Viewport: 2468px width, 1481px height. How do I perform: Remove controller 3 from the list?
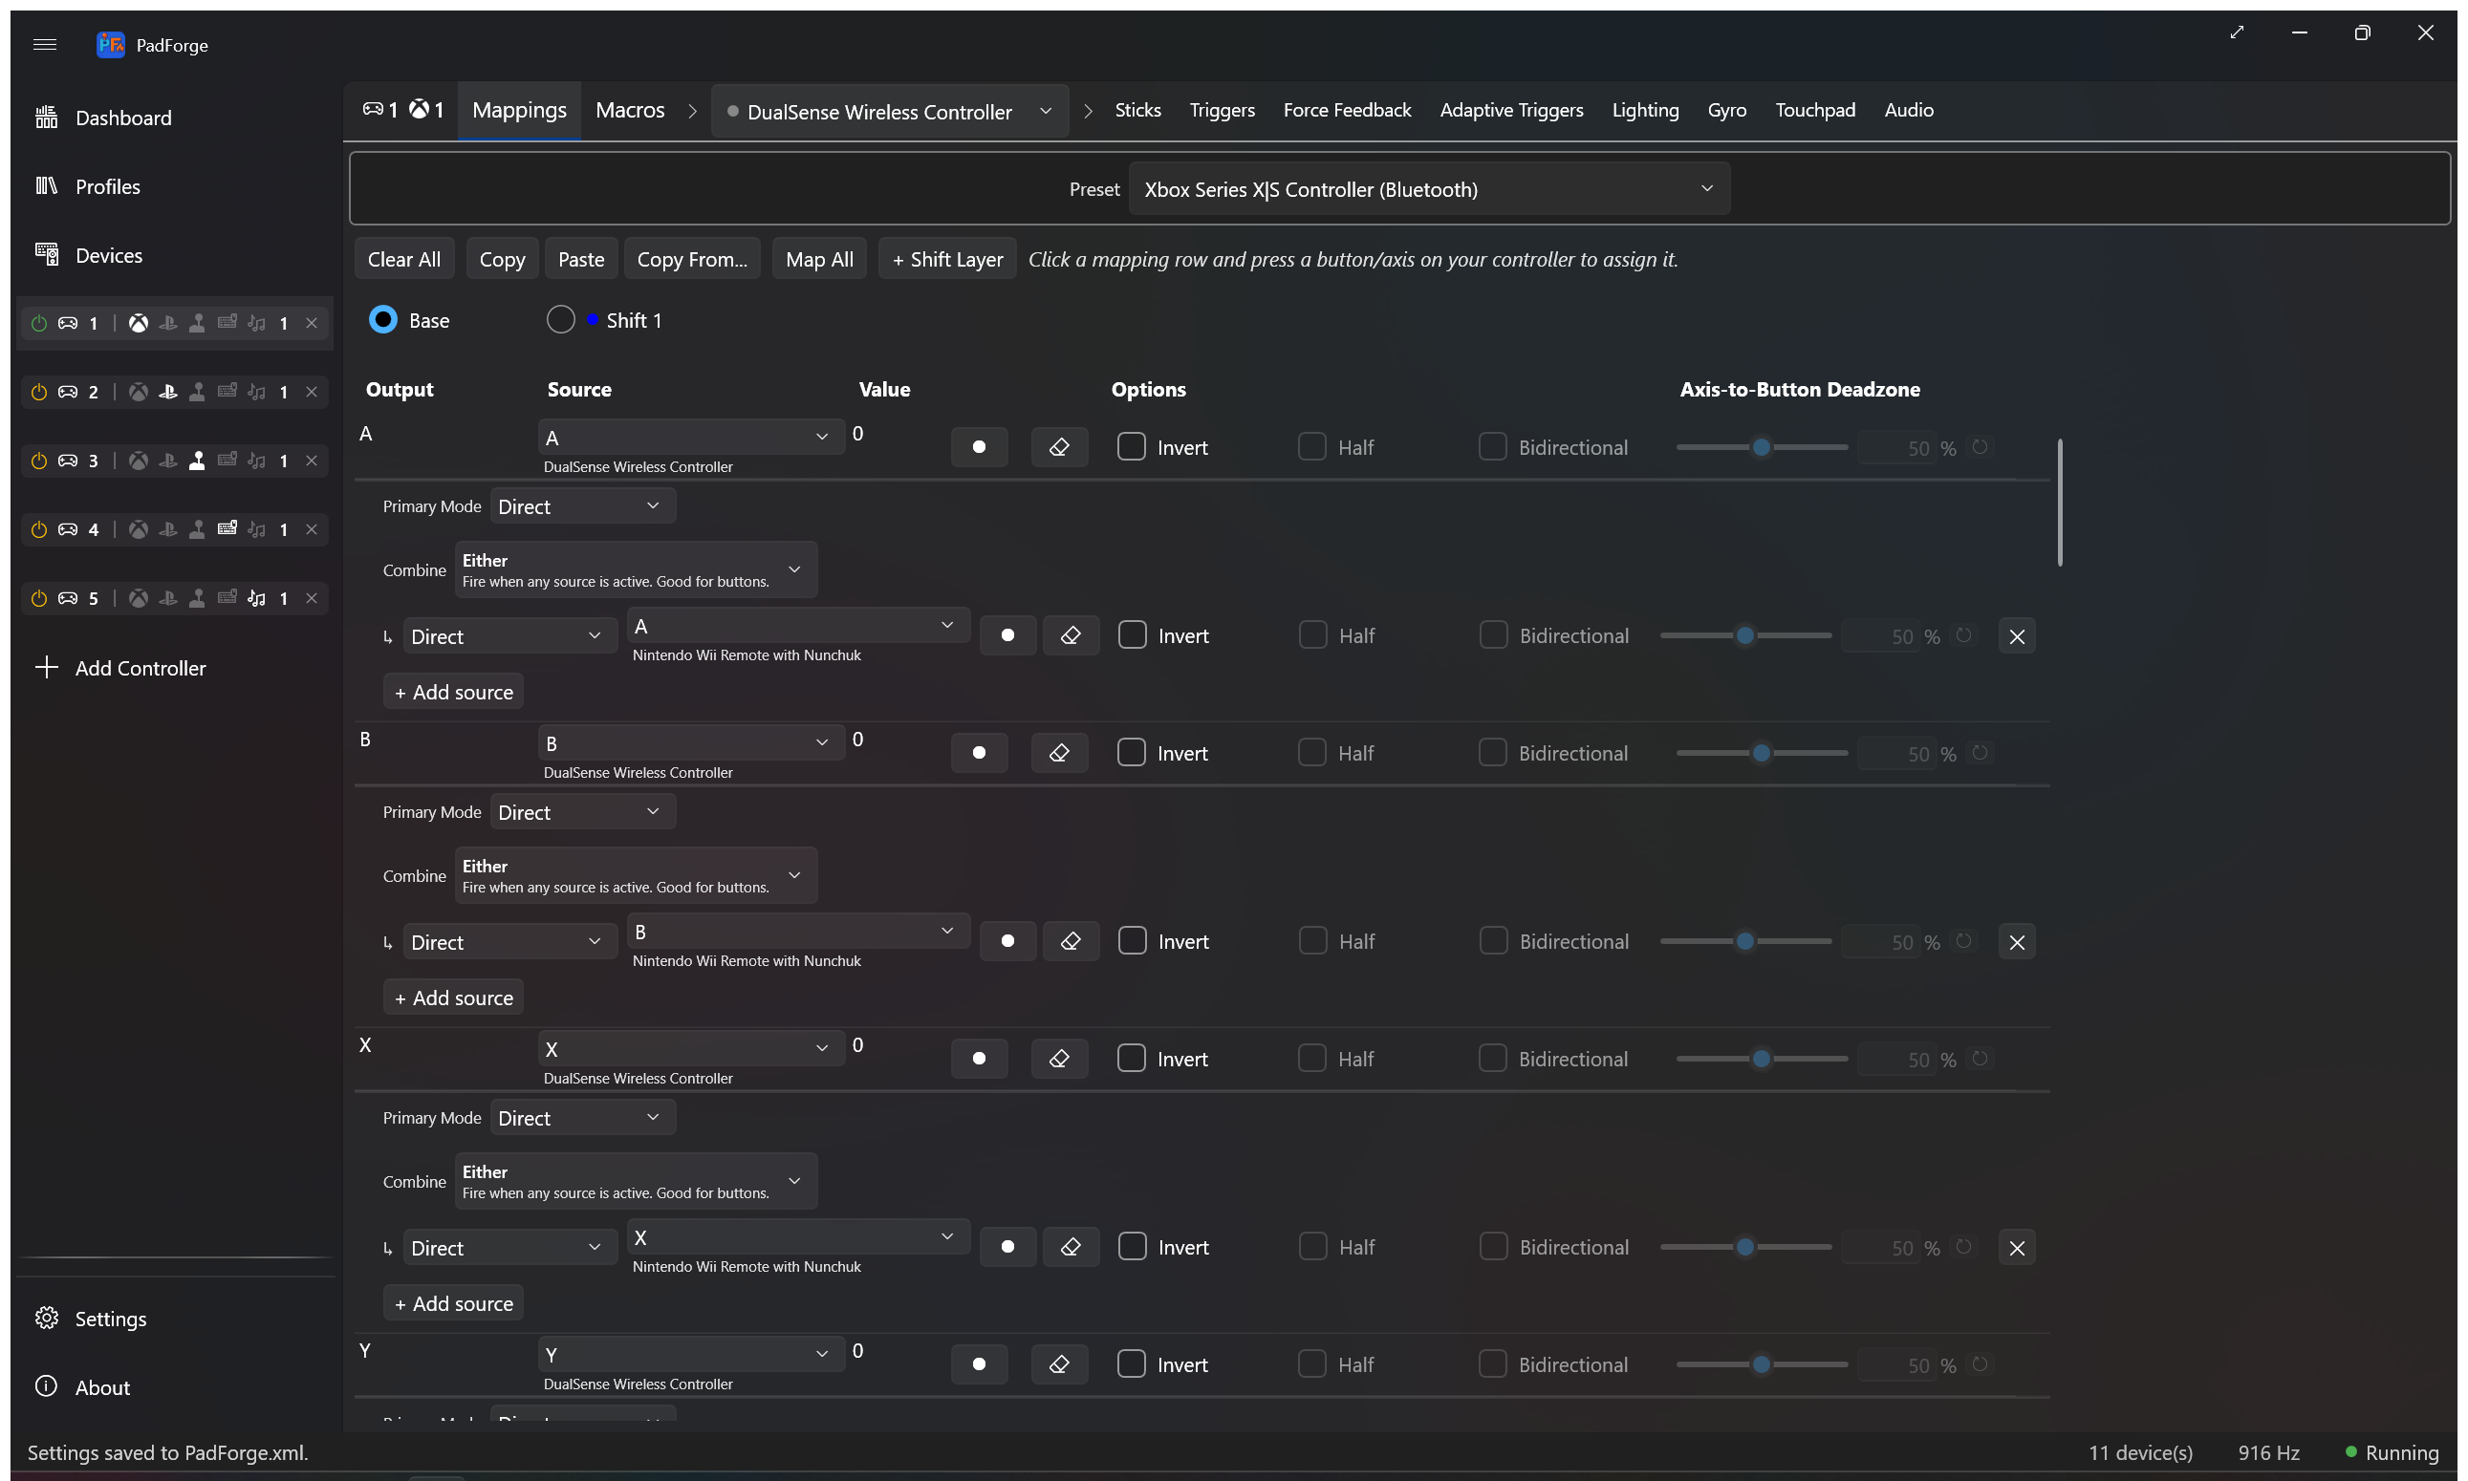312,461
